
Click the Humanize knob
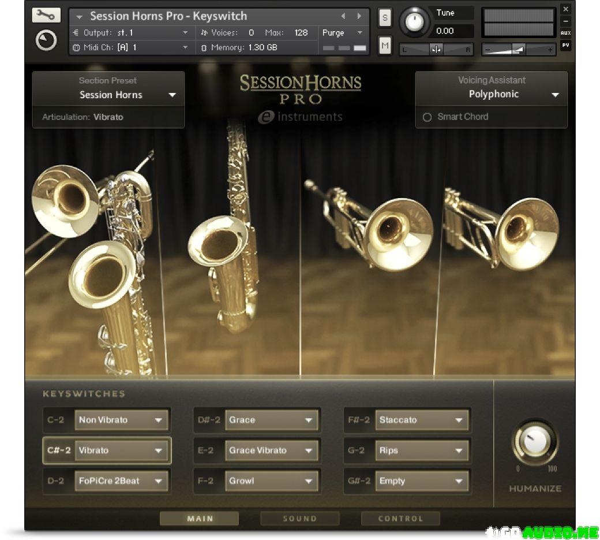coord(535,442)
